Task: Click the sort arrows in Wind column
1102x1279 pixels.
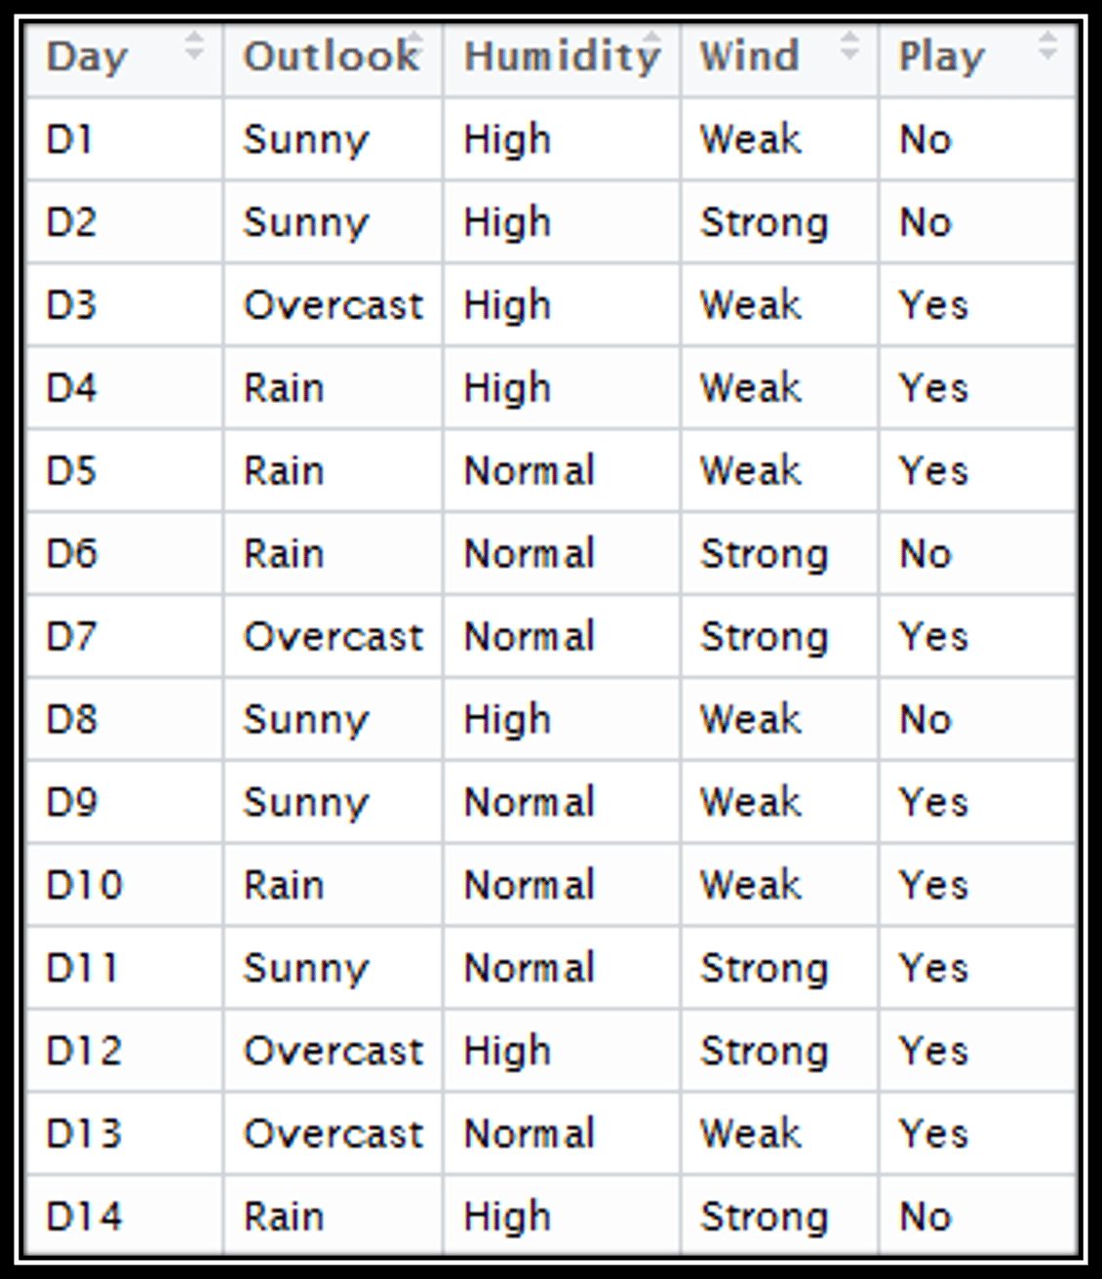Action: (x=850, y=46)
